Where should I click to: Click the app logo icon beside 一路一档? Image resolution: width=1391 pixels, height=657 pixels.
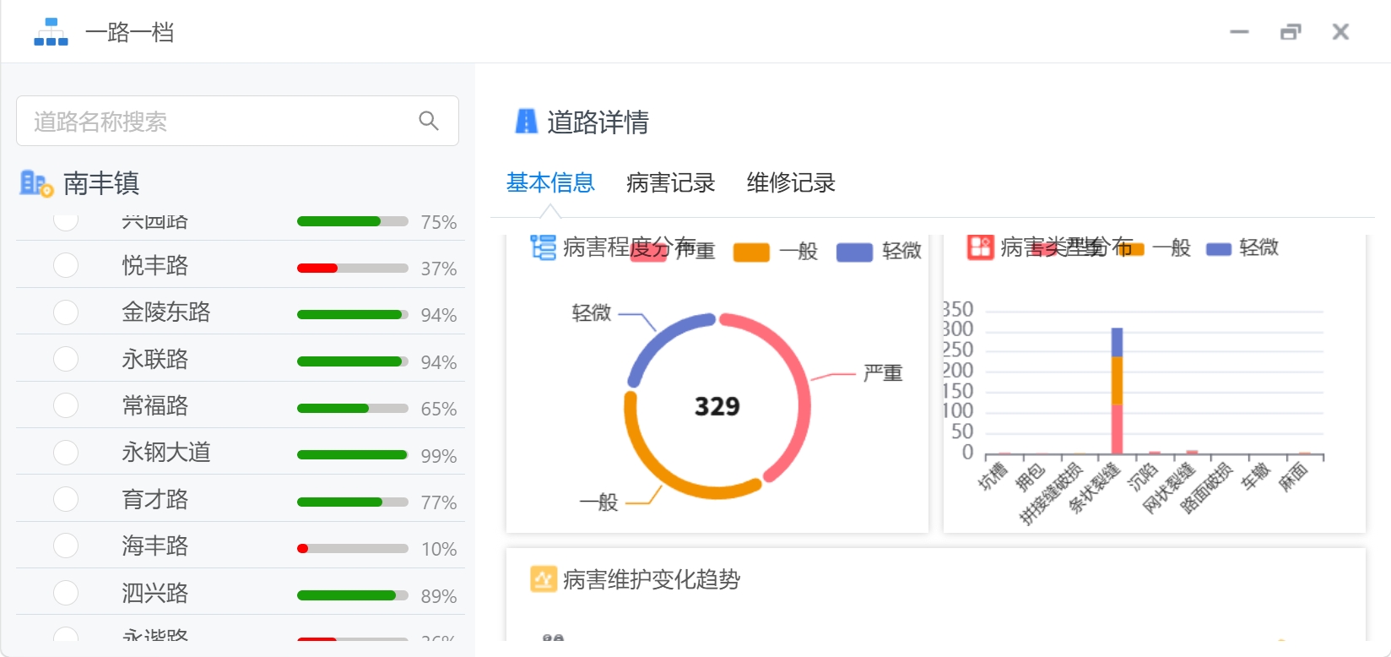tap(51, 32)
